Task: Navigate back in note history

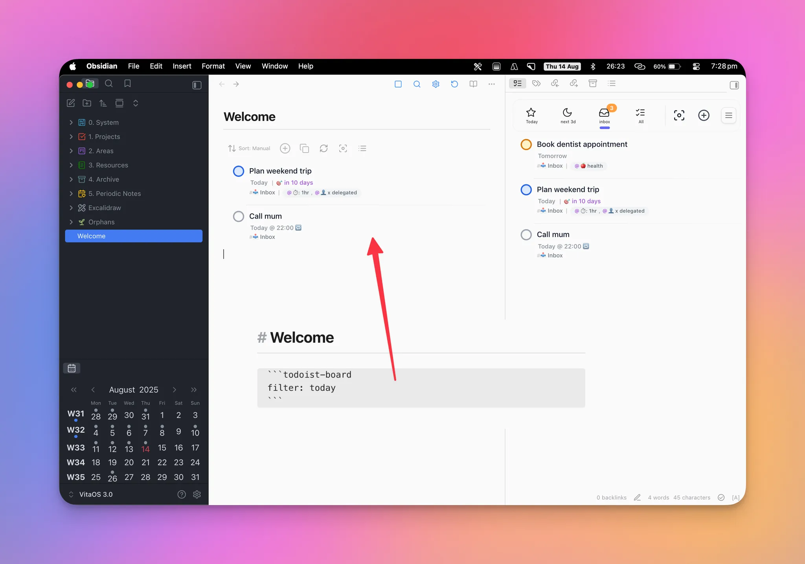Action: coord(222,84)
